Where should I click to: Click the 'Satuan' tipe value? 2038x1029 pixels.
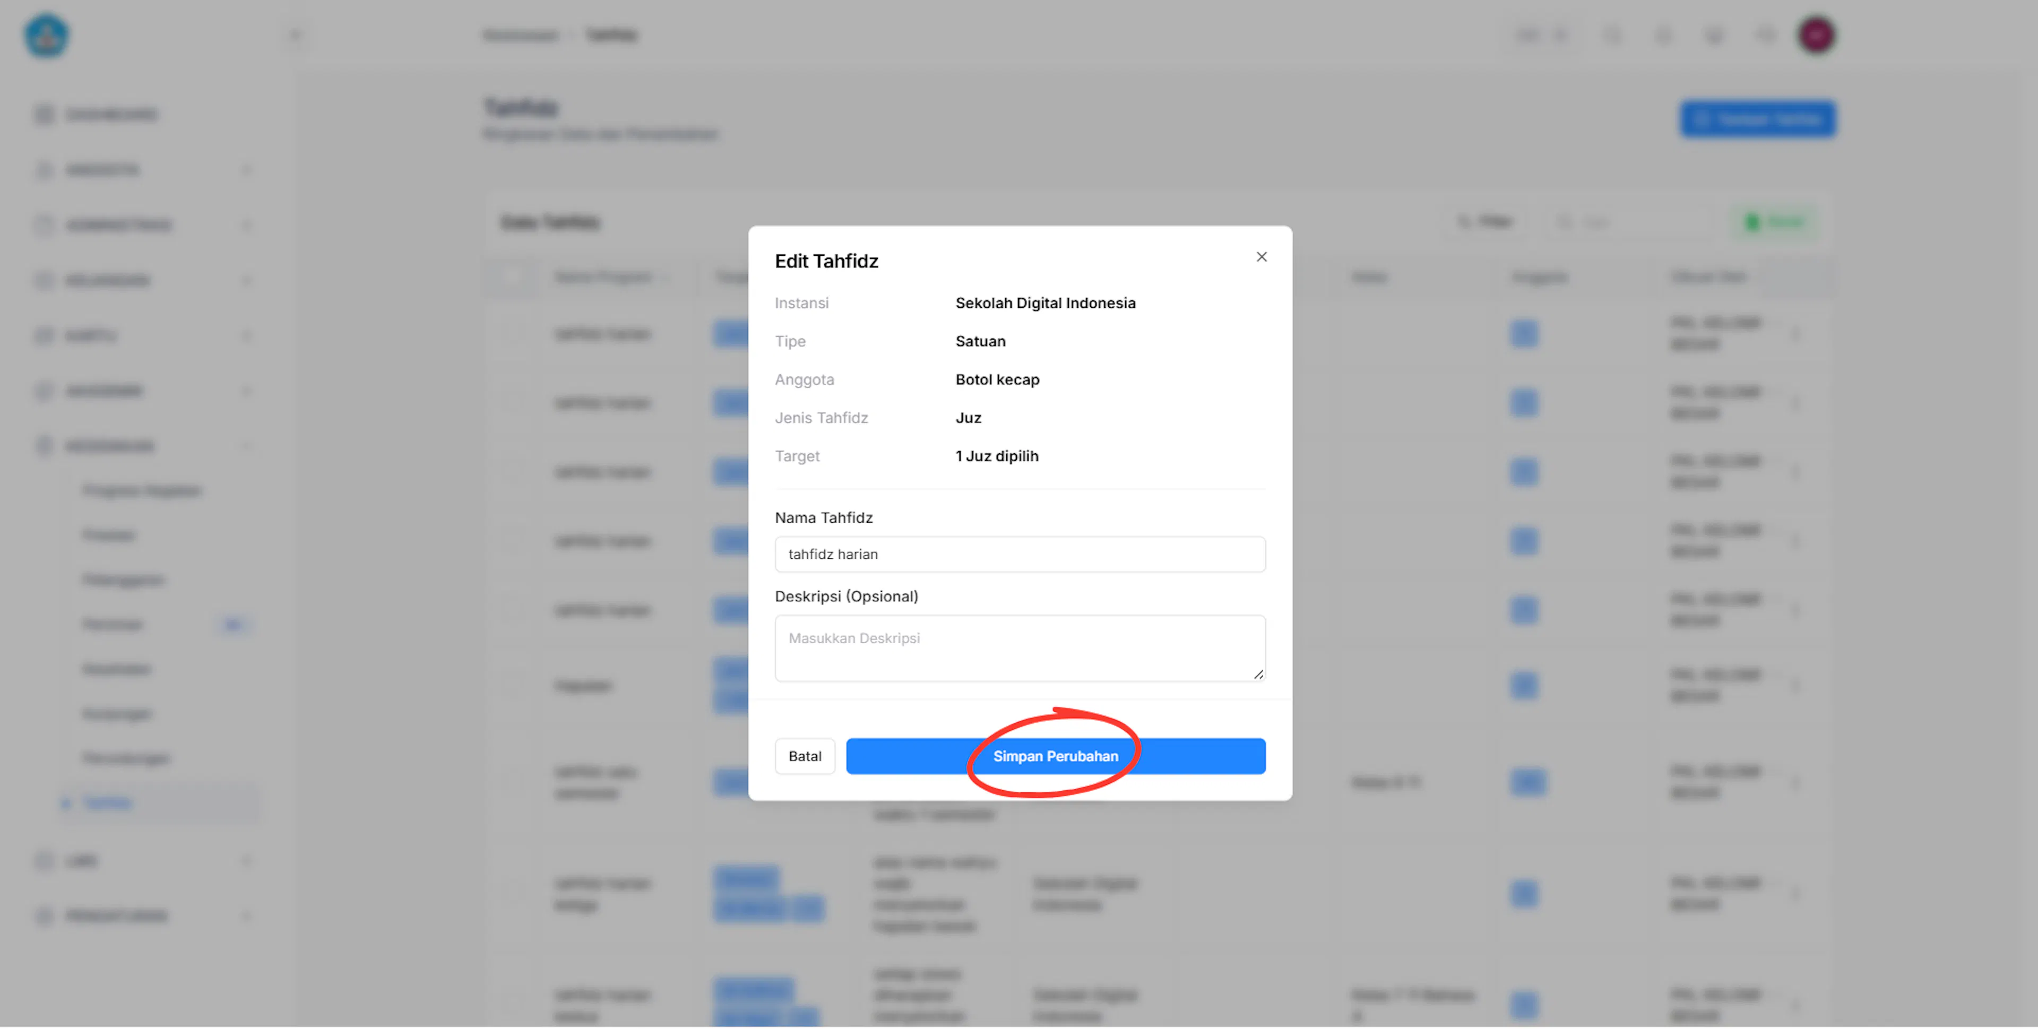pos(980,342)
